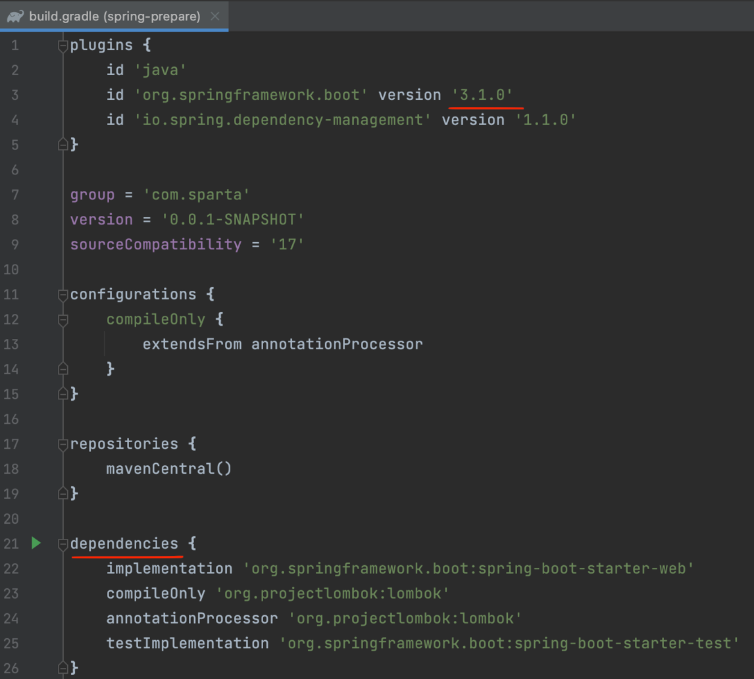Click the 'group' property name
The height and width of the screenshot is (679, 754).
92,195
